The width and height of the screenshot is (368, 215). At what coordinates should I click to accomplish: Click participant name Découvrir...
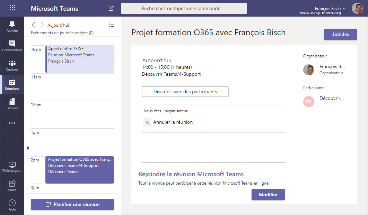pyautogui.click(x=331, y=99)
